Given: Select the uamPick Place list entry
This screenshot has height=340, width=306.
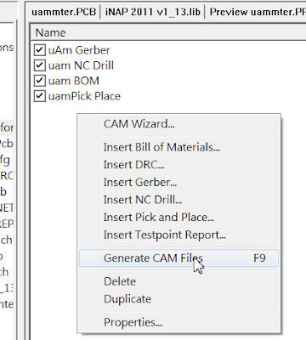Looking at the screenshot, I should (x=84, y=96).
